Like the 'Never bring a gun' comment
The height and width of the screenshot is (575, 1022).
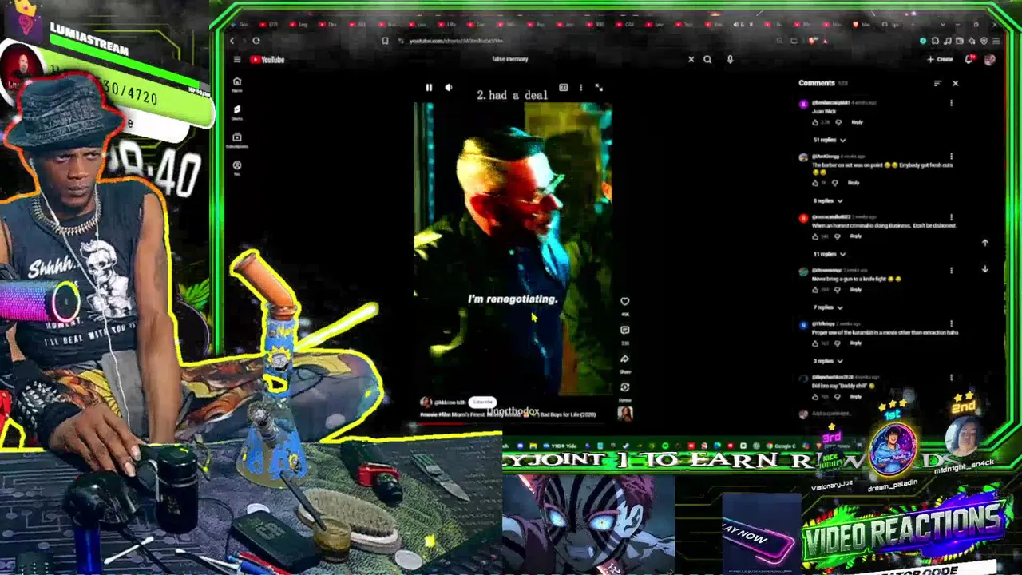(x=815, y=290)
